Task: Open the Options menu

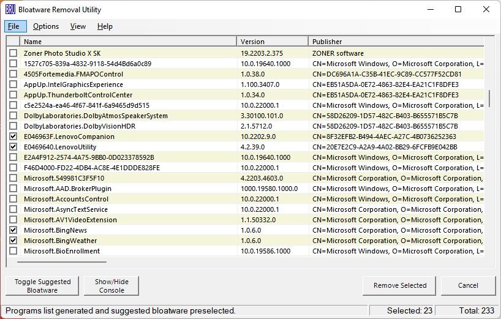Action: [46, 26]
